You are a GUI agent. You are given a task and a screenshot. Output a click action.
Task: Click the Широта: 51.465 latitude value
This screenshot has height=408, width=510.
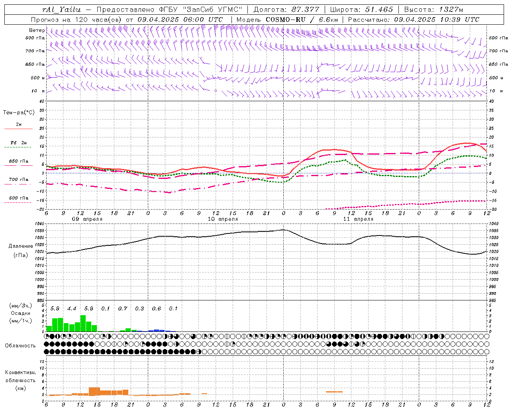coord(361,10)
